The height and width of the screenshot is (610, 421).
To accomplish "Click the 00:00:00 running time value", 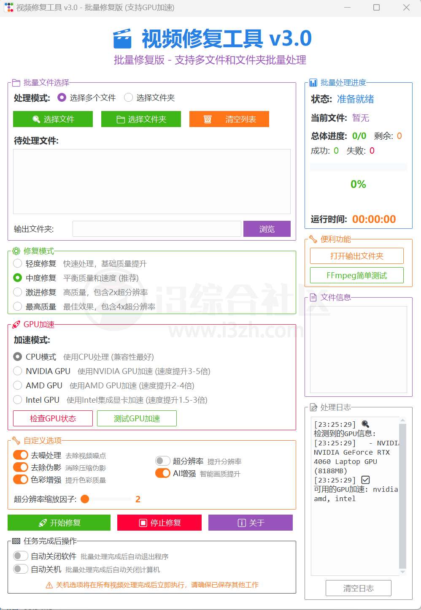I will point(374,219).
